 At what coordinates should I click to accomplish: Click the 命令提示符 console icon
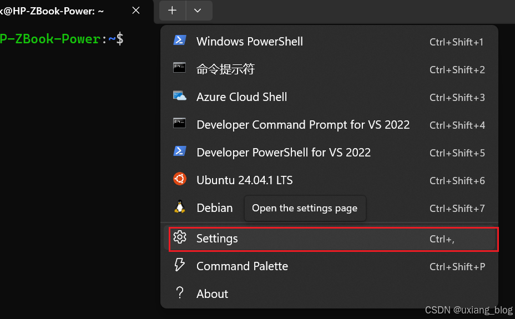pyautogui.click(x=179, y=68)
